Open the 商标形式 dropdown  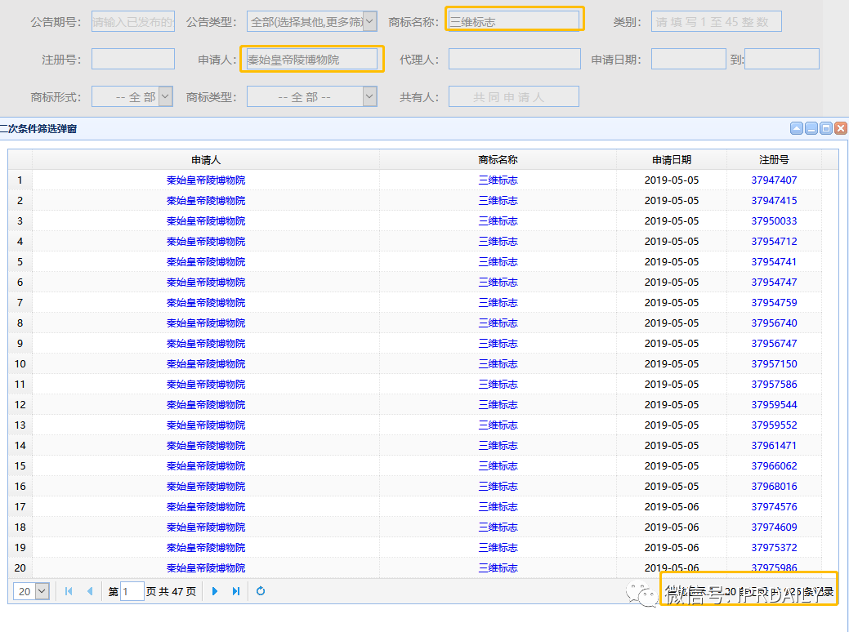click(166, 97)
